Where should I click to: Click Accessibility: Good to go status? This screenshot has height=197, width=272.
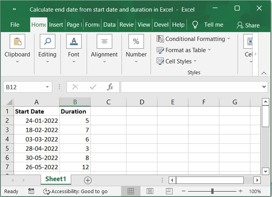(x=75, y=191)
